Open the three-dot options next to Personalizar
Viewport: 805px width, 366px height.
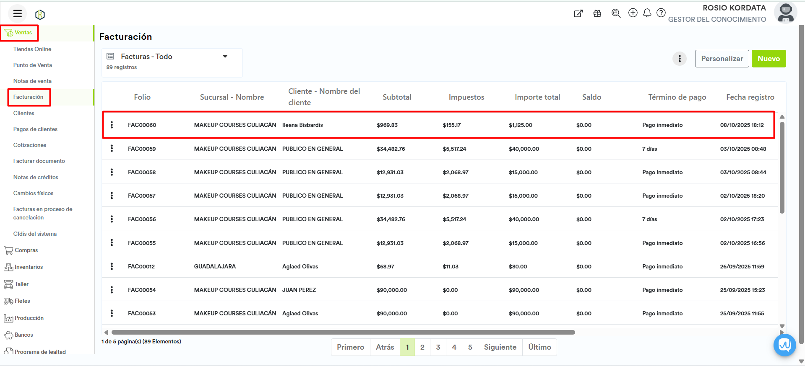click(679, 59)
